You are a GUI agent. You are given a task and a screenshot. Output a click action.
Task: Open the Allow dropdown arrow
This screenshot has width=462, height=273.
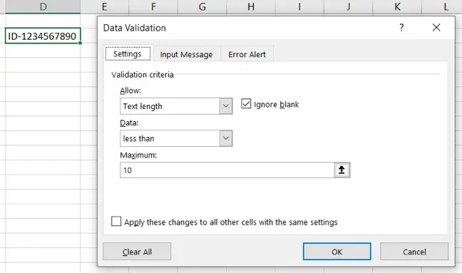[x=226, y=106]
